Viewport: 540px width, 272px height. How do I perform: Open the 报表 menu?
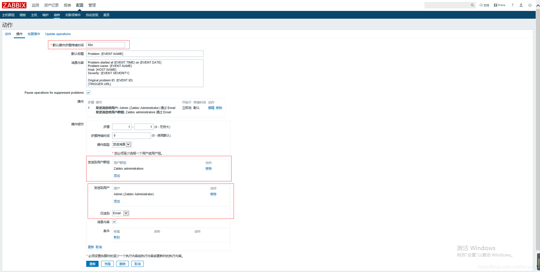(67, 5)
